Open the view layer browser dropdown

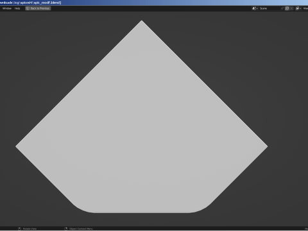pos(298,8)
